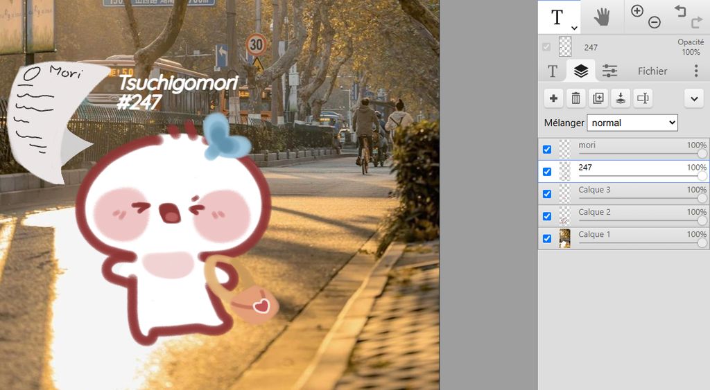Screen dimensions: 710x390
Task: Select the Calque 3 layer name
Action: point(594,190)
